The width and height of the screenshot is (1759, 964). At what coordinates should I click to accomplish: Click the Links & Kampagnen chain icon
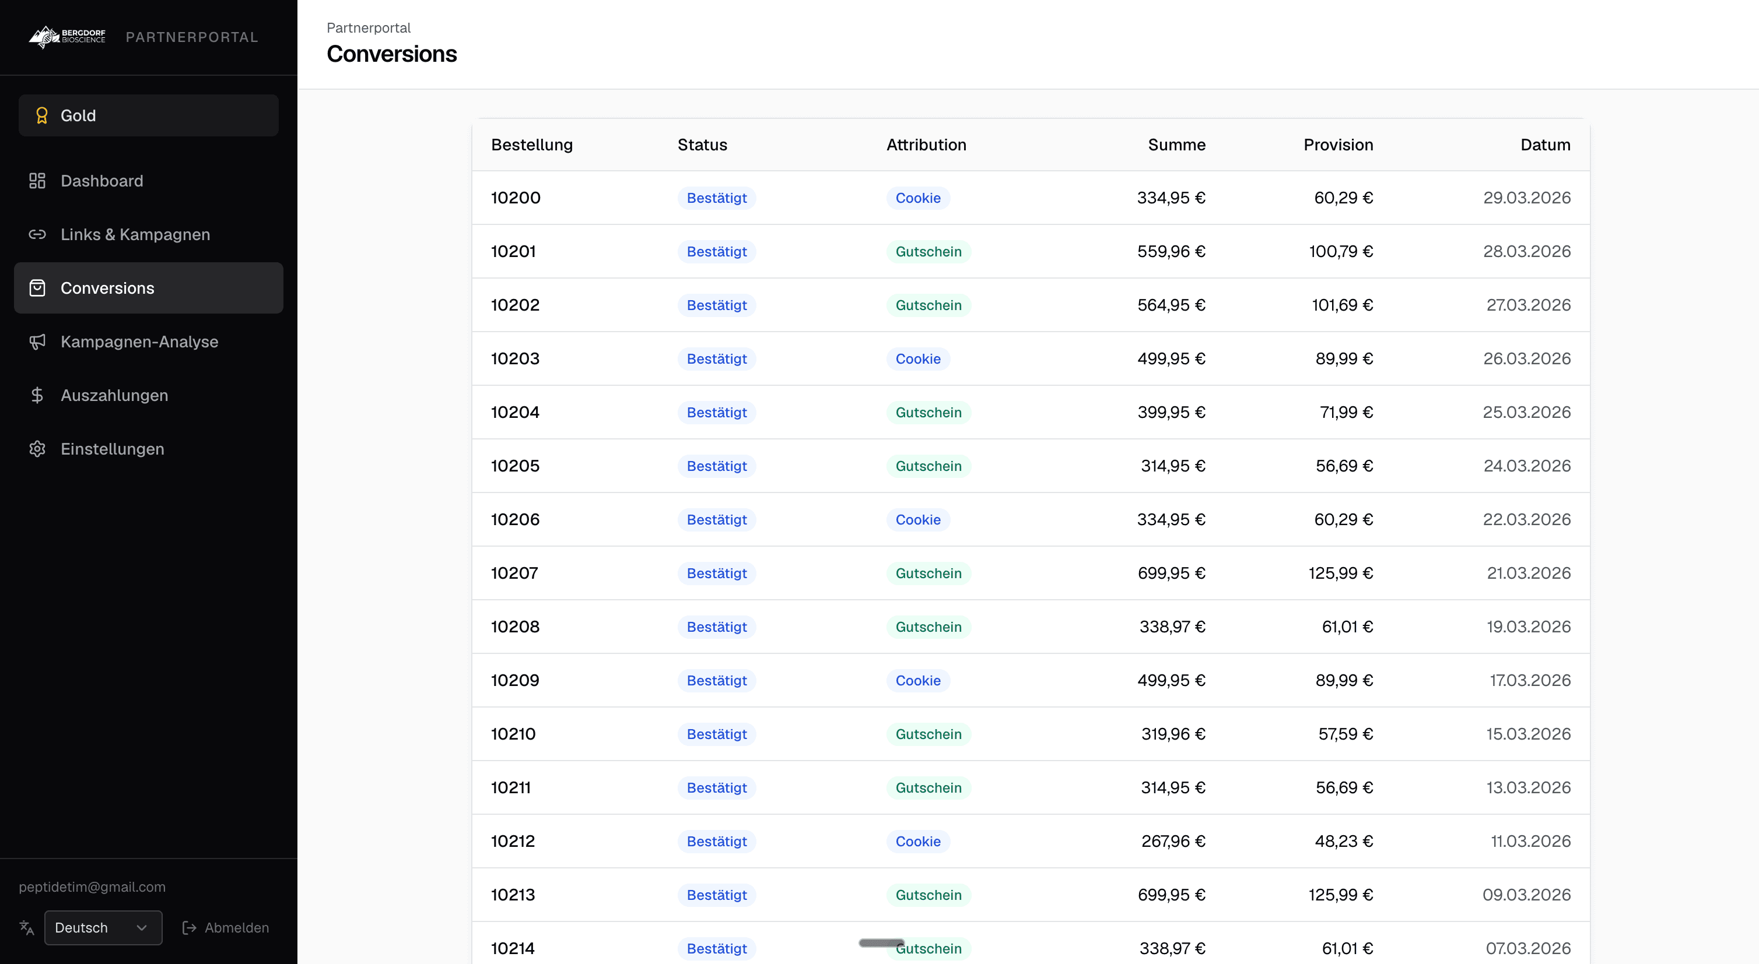pyautogui.click(x=37, y=234)
